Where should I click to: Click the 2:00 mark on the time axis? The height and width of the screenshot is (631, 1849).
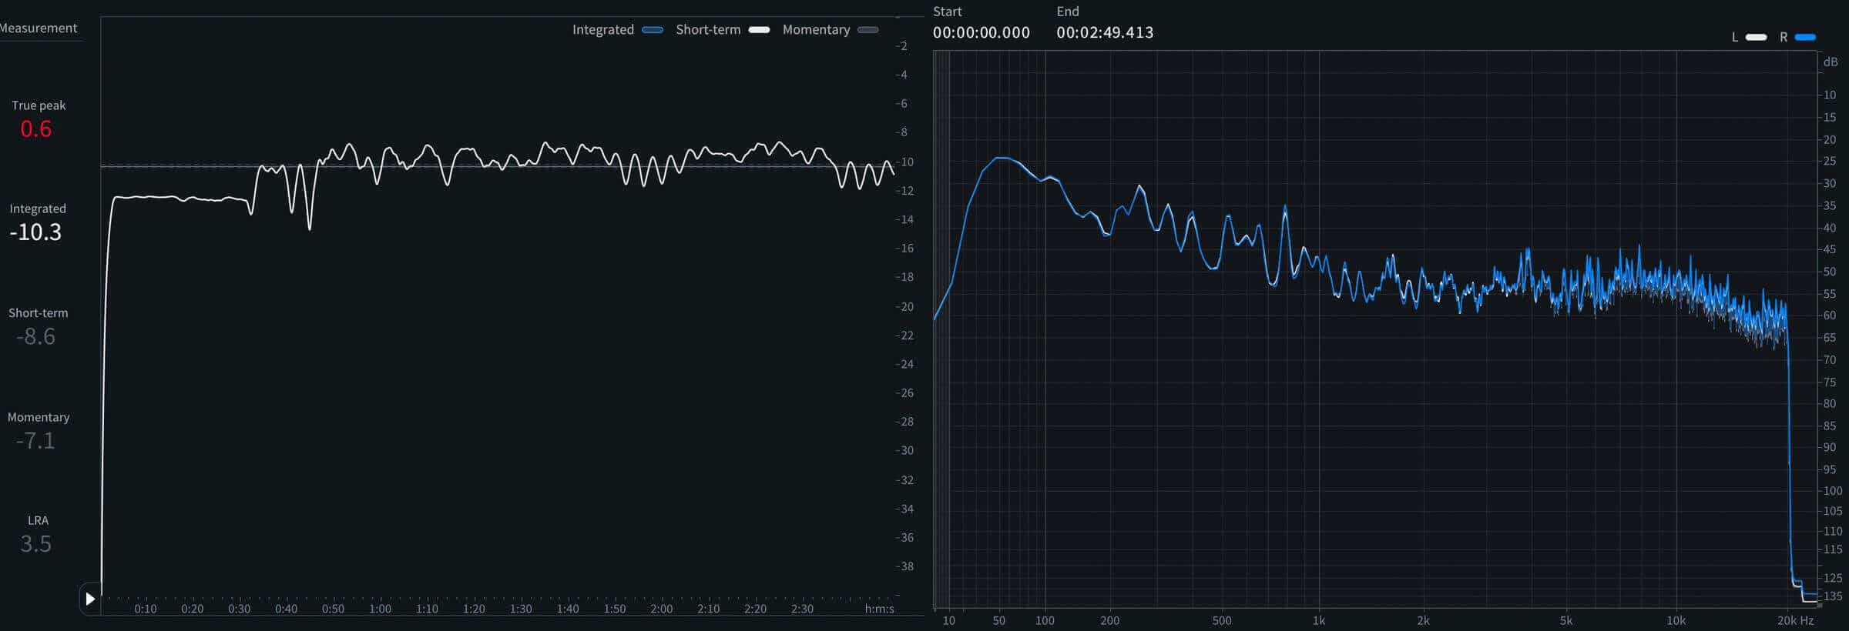tap(661, 609)
